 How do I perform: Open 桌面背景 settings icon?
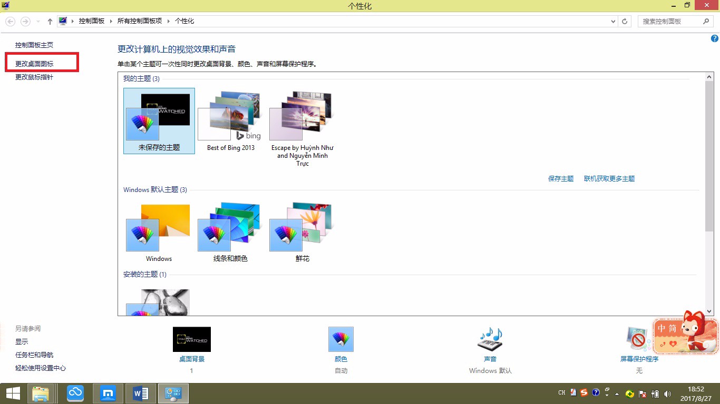tap(192, 339)
